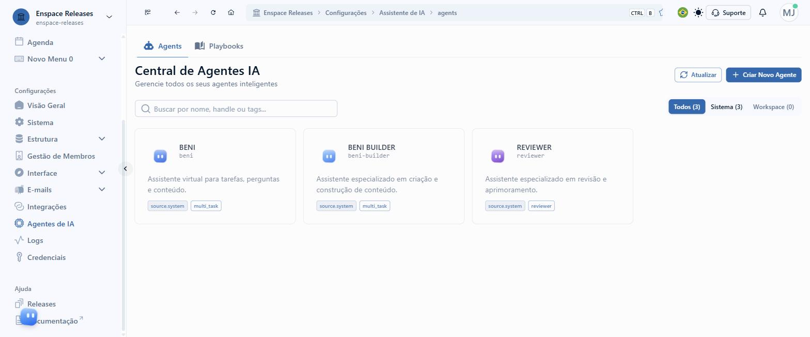Click BENI card source.system tag
Image resolution: width=810 pixels, height=337 pixels.
(167, 206)
